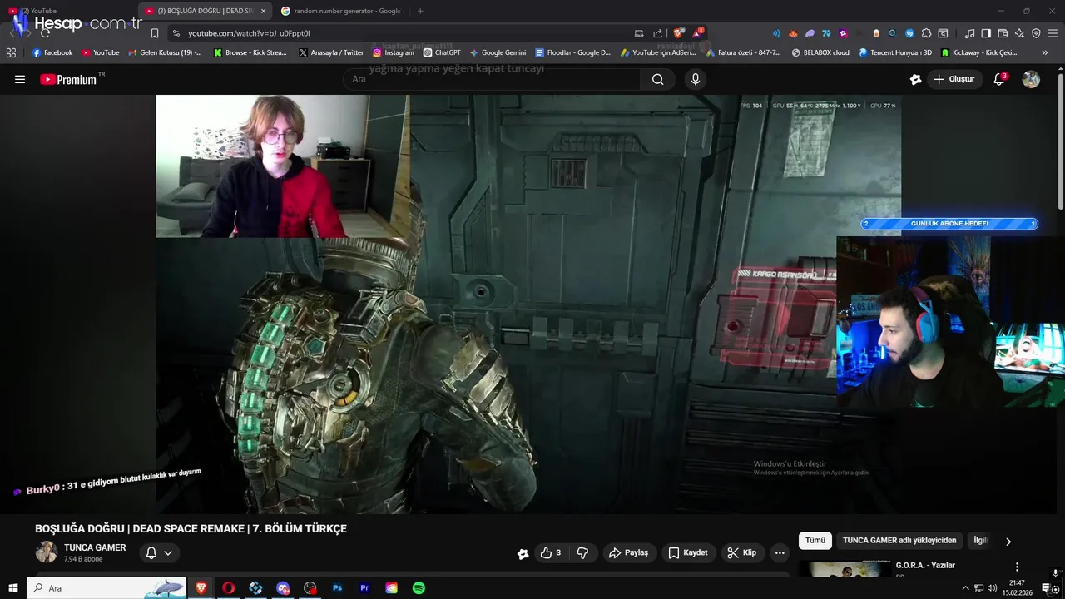Screen dimensions: 1065x599
Task: Share the video via 'Paylaş'
Action: tap(628, 552)
